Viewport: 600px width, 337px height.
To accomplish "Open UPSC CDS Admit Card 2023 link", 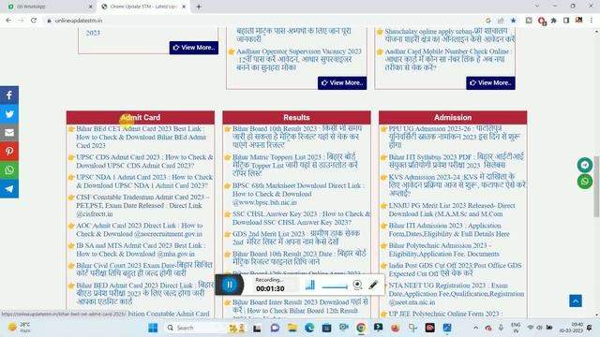I will [x=144, y=161].
